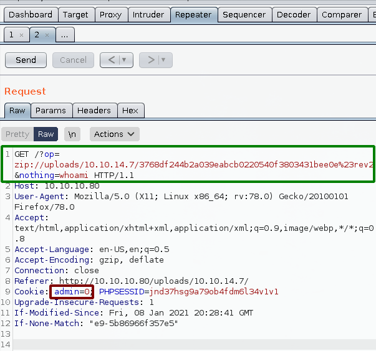Image resolution: width=376 pixels, height=351 pixels.
Task: Click empty line 14 in request editor
Action: [x=194, y=345]
